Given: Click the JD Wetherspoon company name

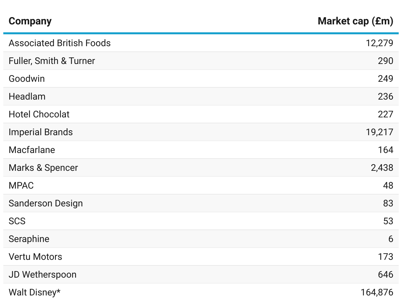Looking at the screenshot, I should (x=43, y=274).
